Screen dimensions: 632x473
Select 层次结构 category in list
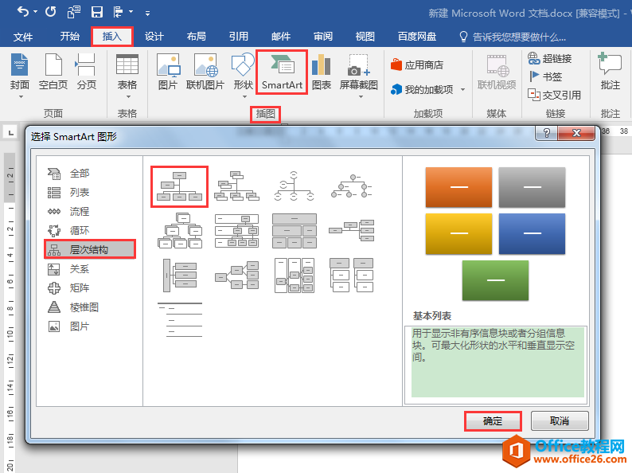point(90,249)
